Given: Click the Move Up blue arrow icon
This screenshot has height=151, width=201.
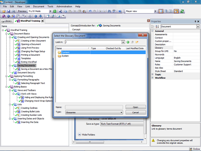Looking at the screenshot, I should (x=36, y=16).
